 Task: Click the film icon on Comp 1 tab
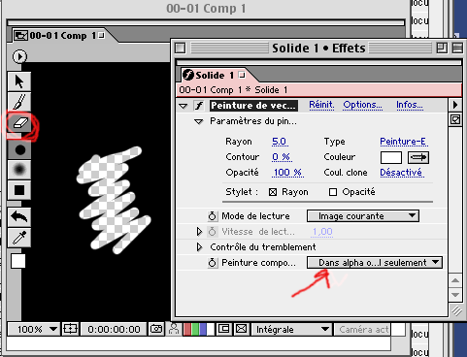(20, 36)
